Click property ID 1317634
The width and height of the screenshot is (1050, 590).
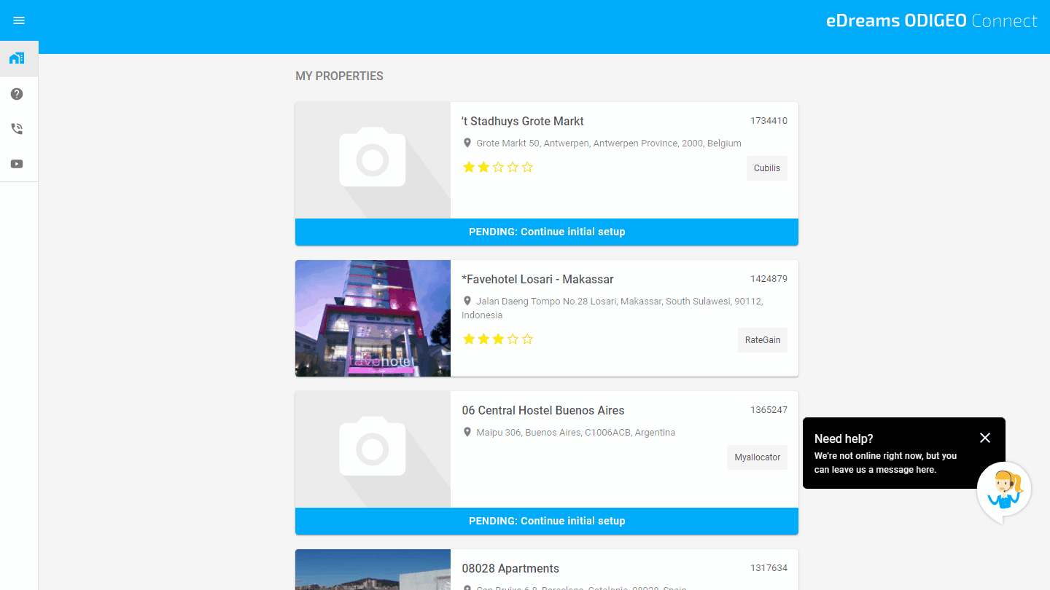pos(769,568)
